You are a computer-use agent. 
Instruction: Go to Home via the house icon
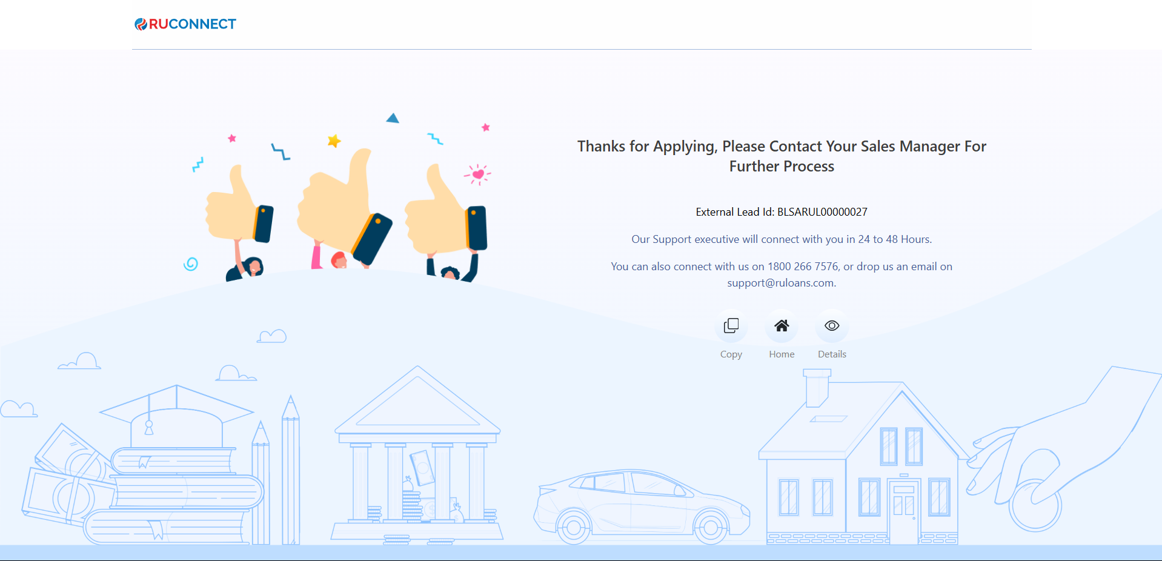click(782, 326)
